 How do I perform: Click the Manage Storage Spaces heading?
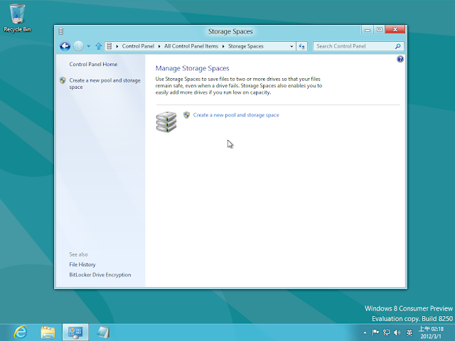point(192,68)
